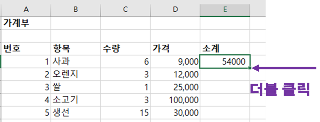Select the price cell 100,000
The image size is (320, 122).
click(x=175, y=100)
